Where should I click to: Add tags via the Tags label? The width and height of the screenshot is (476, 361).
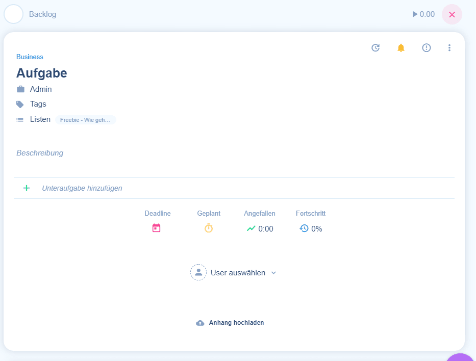click(38, 104)
